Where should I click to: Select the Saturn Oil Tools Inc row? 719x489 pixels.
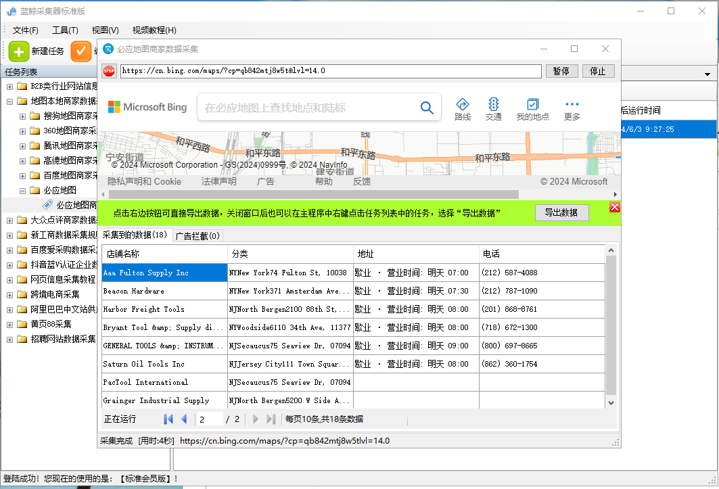click(x=353, y=364)
